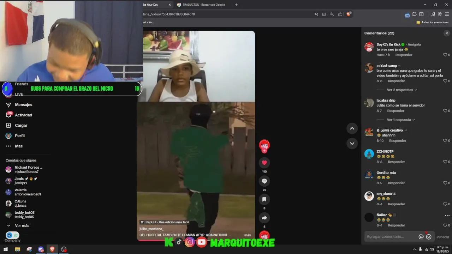Open the emoji picker in comment box
This screenshot has width=452, height=254.
coord(429,237)
